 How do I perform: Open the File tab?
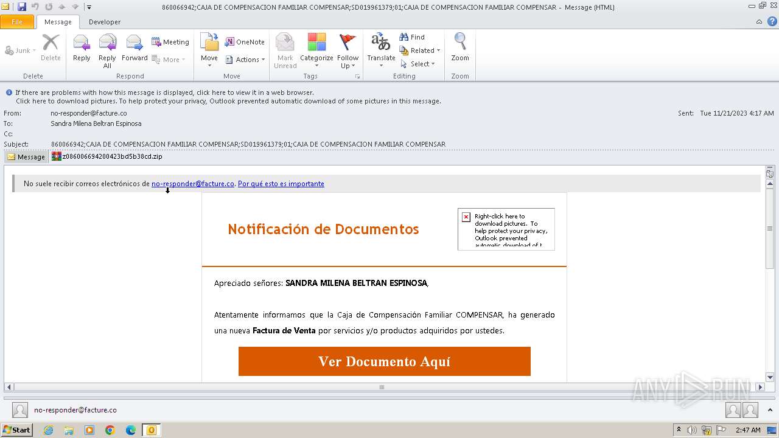pos(17,22)
